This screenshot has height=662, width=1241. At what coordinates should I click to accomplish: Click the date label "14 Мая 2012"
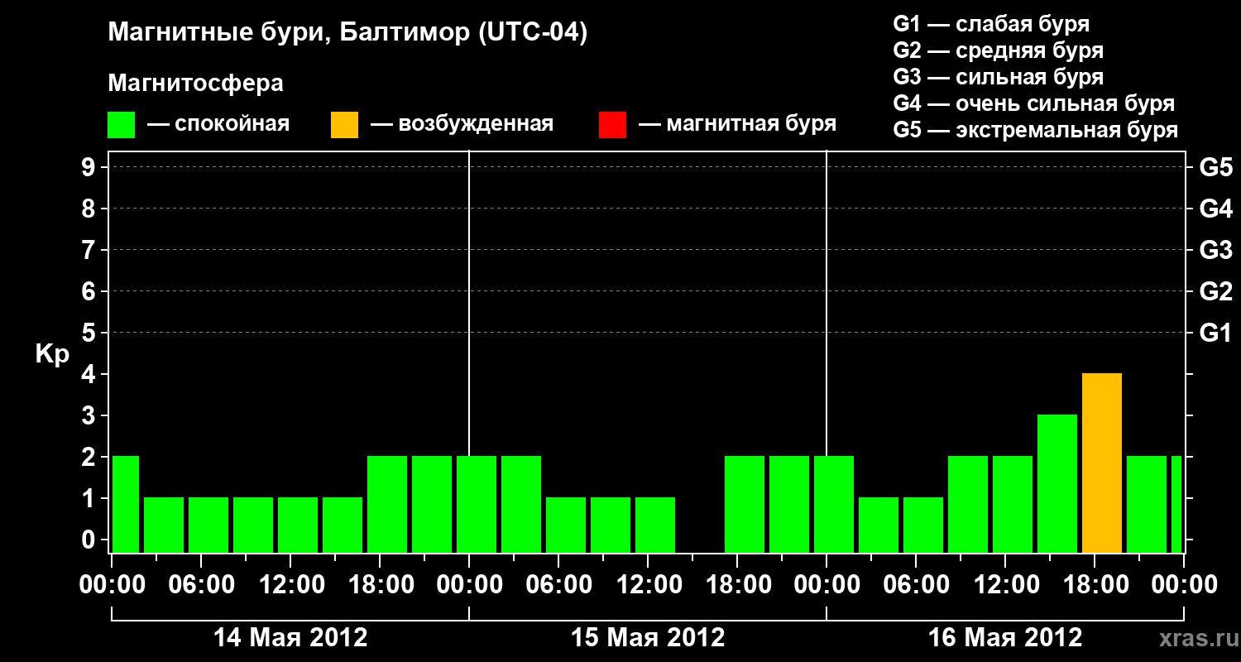(x=290, y=638)
